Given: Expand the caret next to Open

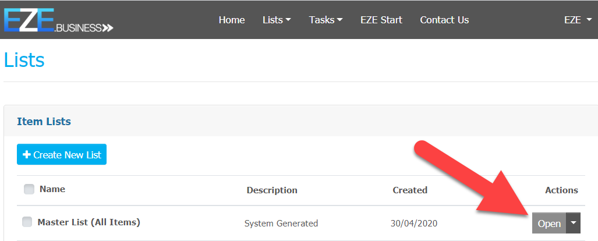Looking at the screenshot, I should (574, 223).
